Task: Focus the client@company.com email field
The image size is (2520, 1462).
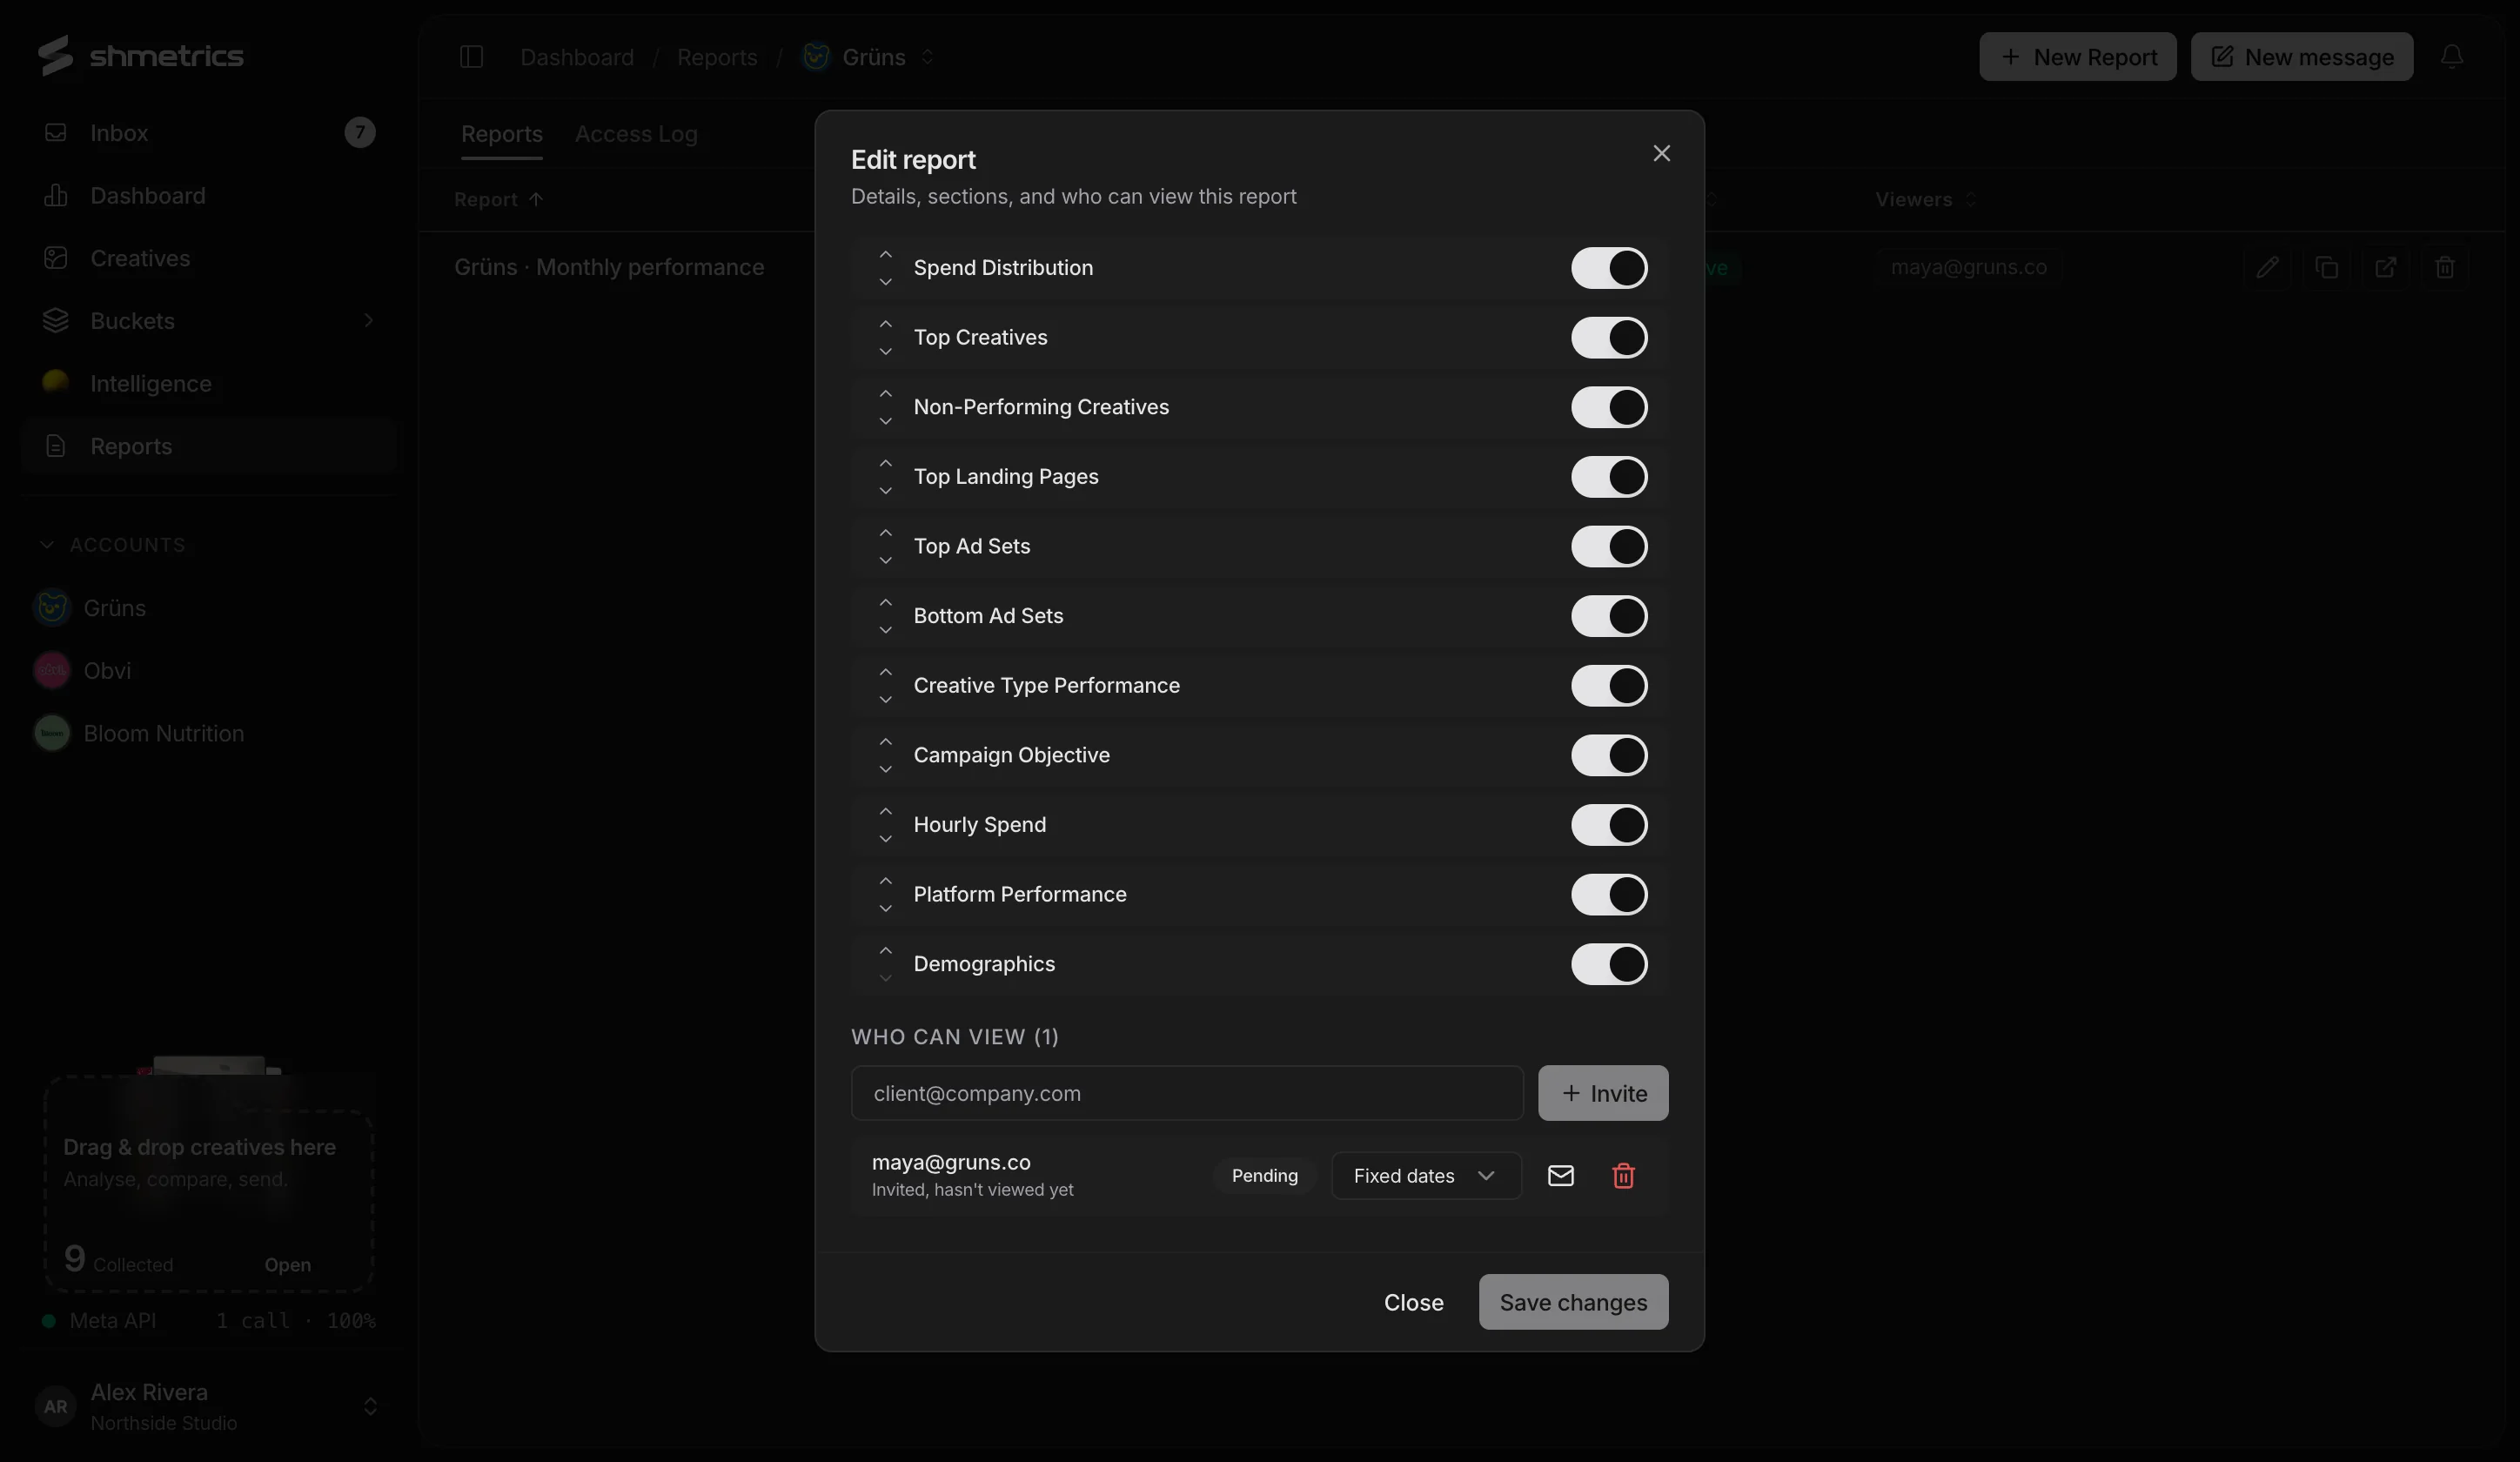Action: 1187,1093
